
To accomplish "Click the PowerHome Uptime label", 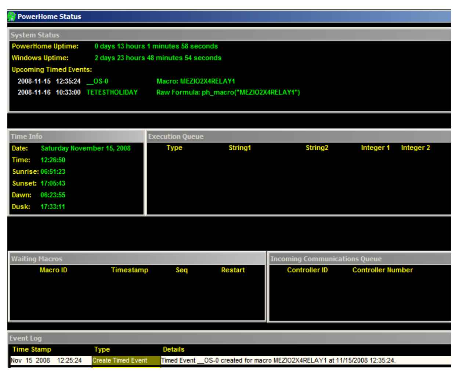I will coord(45,46).
